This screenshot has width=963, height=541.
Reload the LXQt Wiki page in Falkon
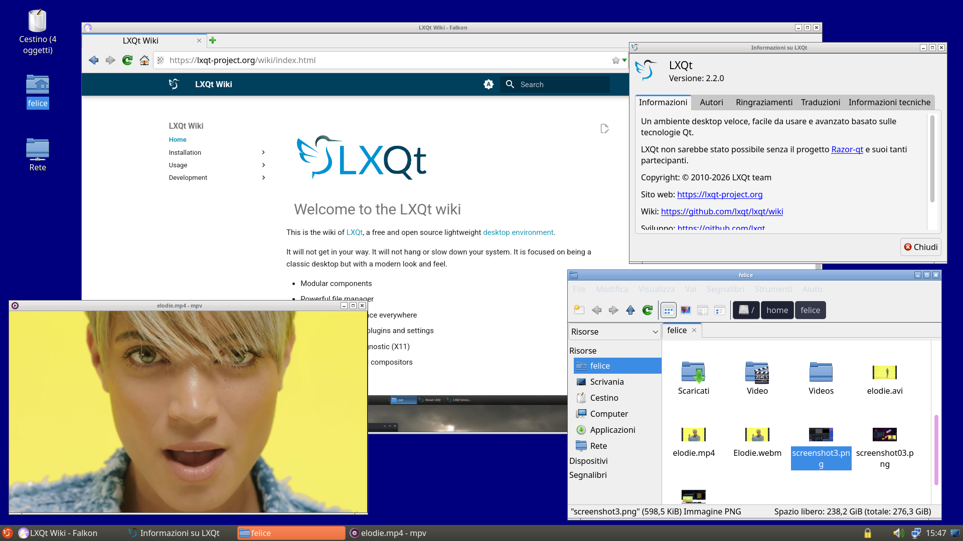(x=127, y=60)
